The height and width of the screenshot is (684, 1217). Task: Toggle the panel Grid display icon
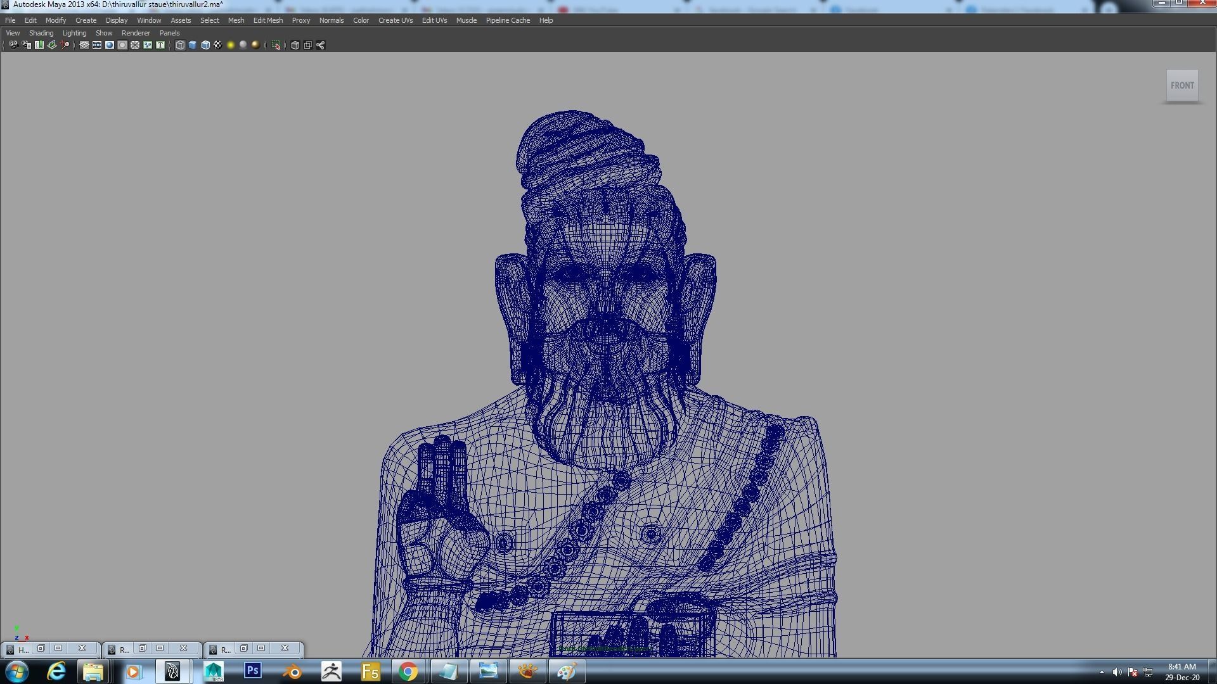(x=84, y=45)
